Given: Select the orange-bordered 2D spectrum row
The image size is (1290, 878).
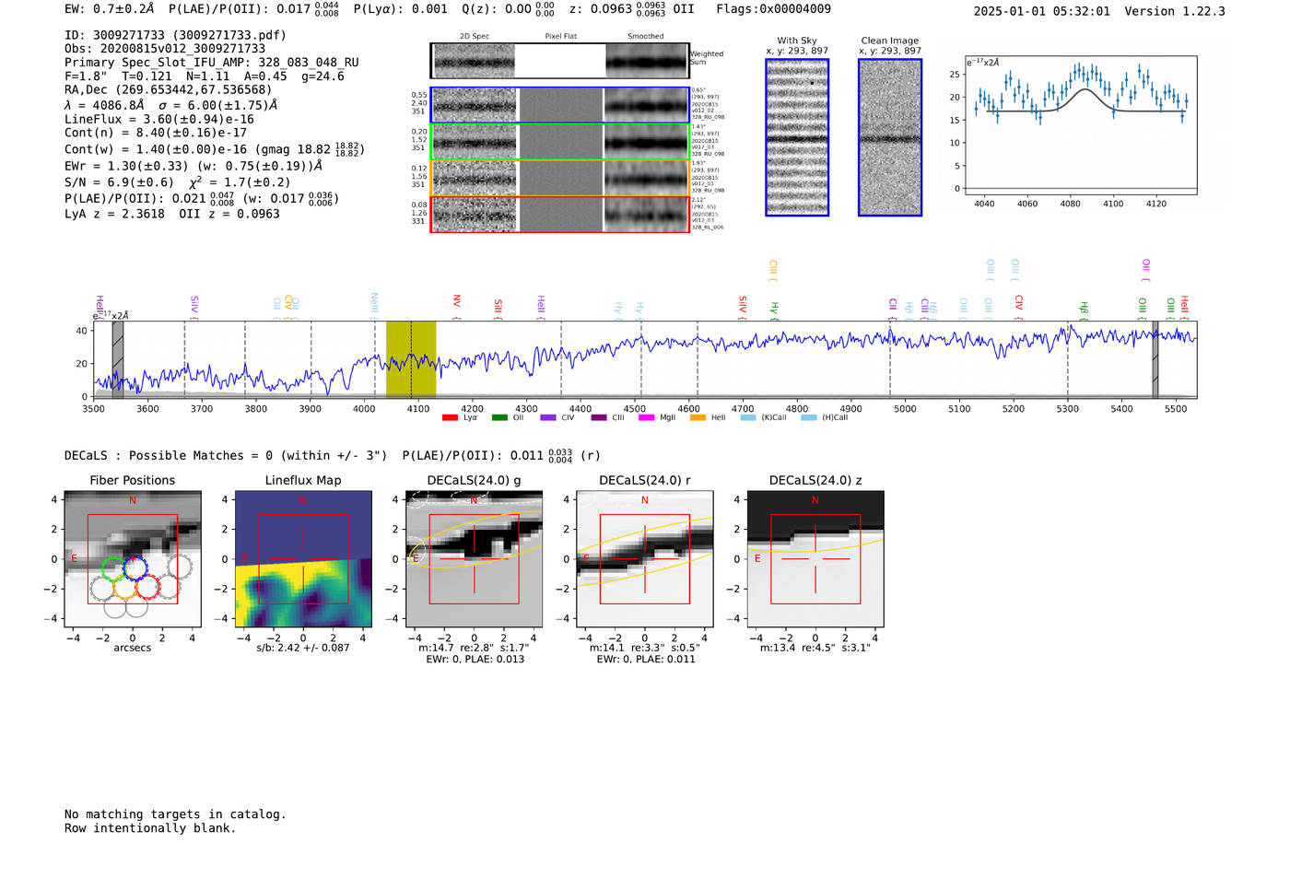Looking at the screenshot, I should click(x=560, y=178).
